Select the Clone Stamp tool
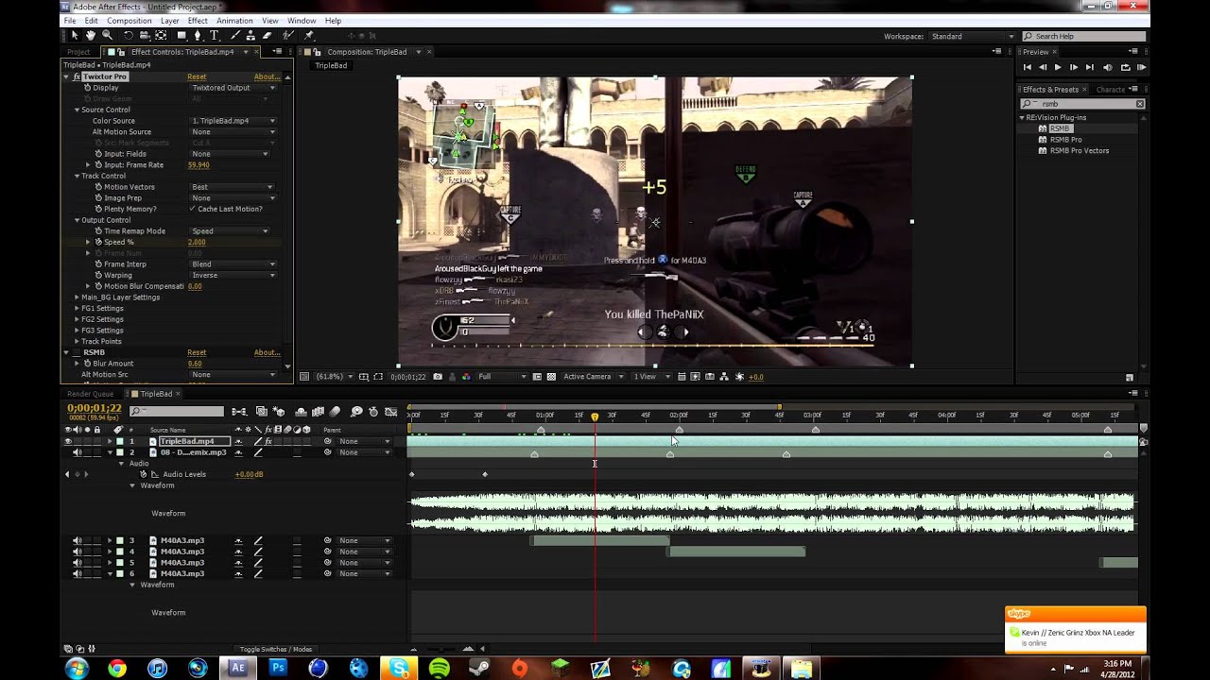Viewport: 1210px width, 680px height. (251, 36)
